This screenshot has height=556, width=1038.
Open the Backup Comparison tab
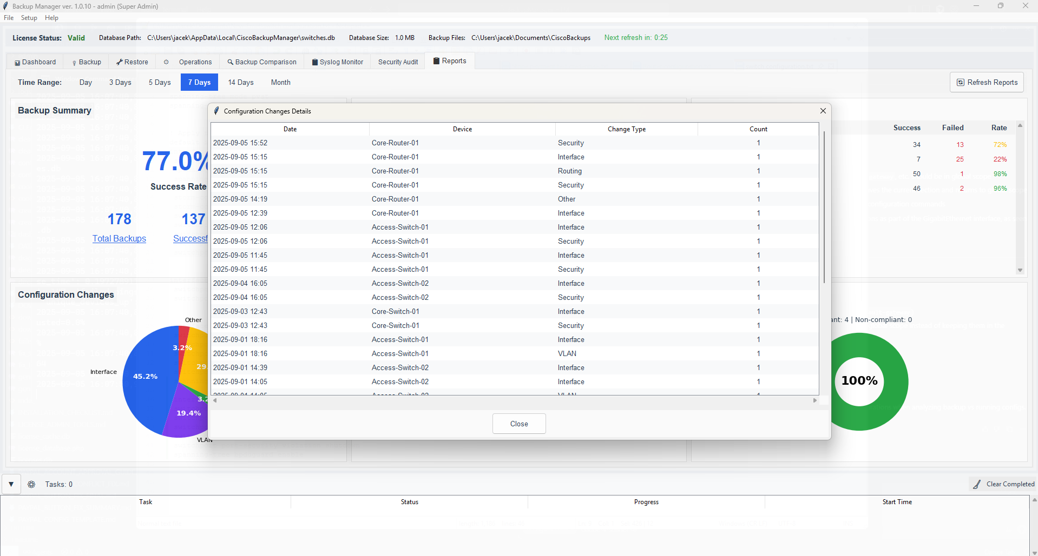pyautogui.click(x=262, y=62)
